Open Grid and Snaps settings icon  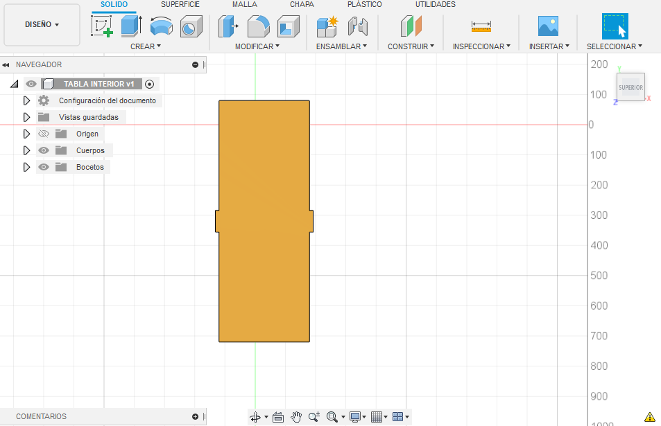pyautogui.click(x=377, y=417)
